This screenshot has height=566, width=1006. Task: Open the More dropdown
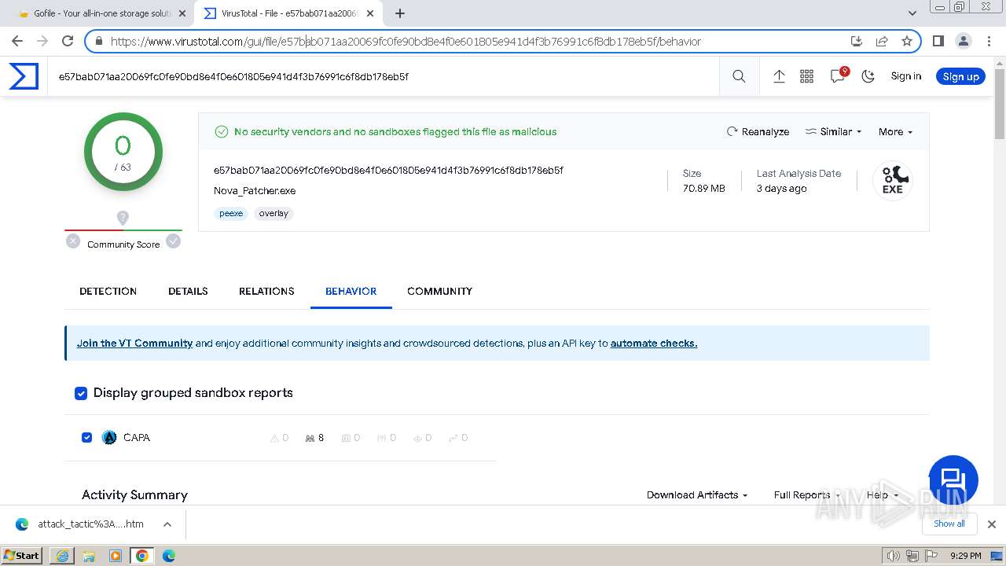[895, 132]
